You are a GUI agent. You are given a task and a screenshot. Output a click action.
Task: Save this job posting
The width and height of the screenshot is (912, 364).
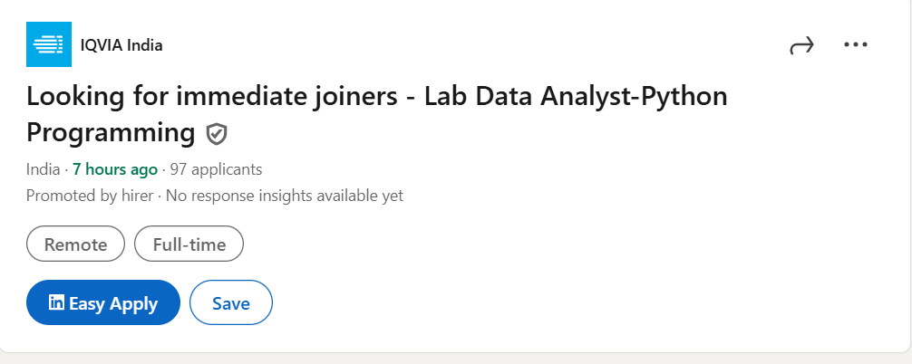tap(230, 303)
